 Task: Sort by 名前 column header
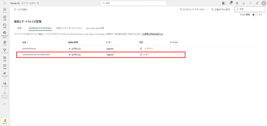25,42
